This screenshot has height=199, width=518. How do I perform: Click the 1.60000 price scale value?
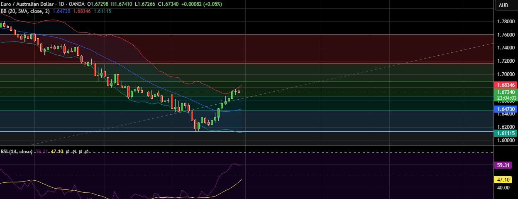coord(507,140)
